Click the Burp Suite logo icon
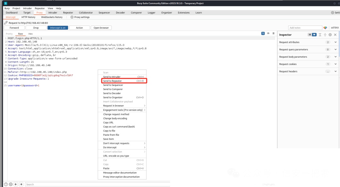The image size is (340, 187). point(6,3)
